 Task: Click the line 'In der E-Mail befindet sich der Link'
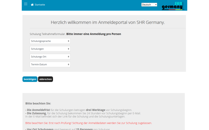click(75, 116)
